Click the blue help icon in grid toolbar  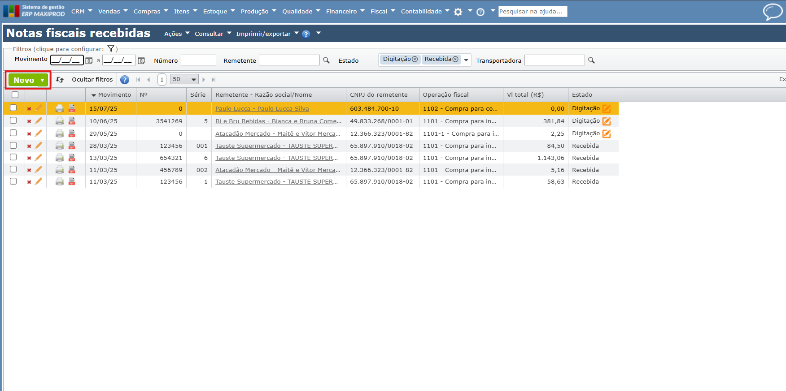[x=125, y=80]
